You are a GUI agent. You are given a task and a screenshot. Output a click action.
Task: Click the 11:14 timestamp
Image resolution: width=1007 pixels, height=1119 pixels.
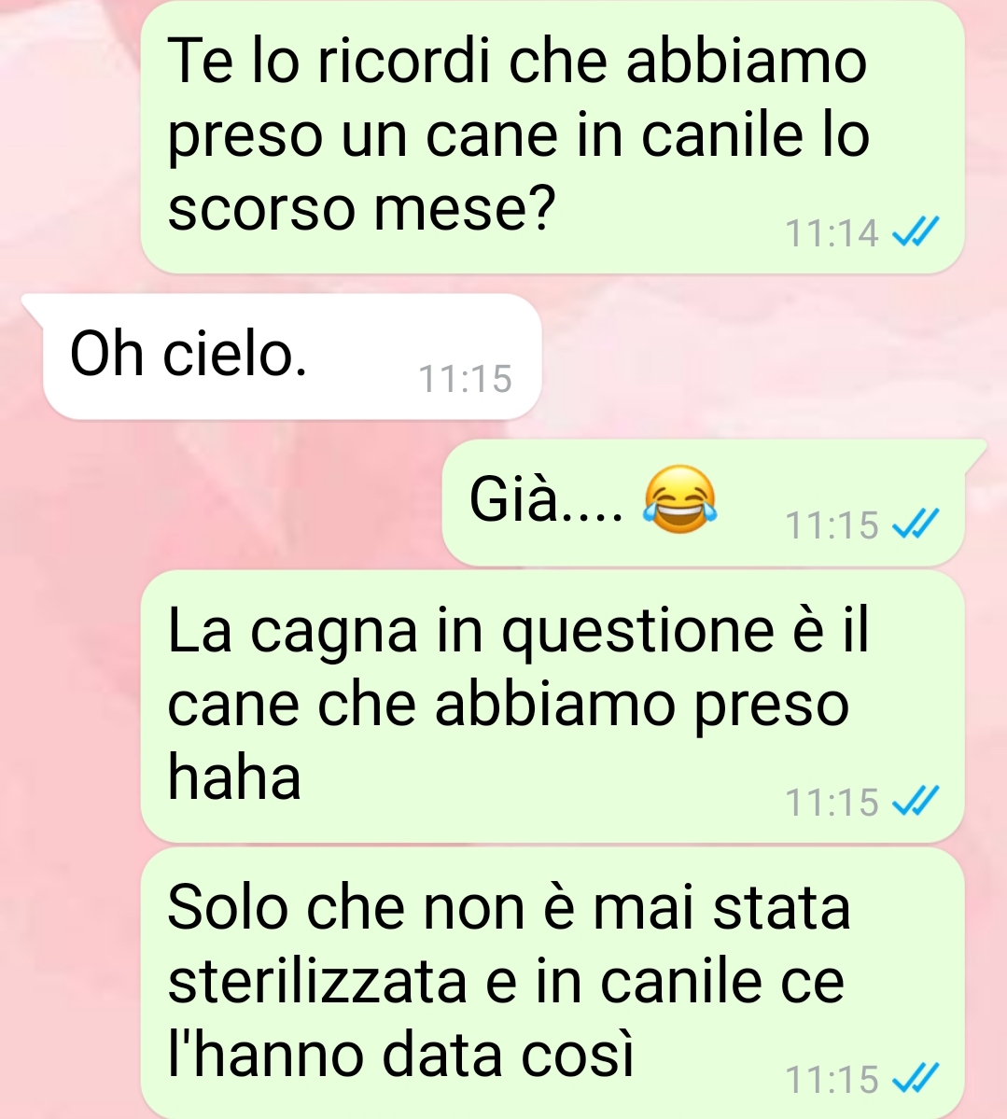pyautogui.click(x=832, y=233)
